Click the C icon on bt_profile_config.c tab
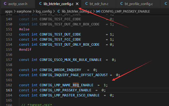The image size is (169, 106). pyautogui.click(x=122, y=4)
